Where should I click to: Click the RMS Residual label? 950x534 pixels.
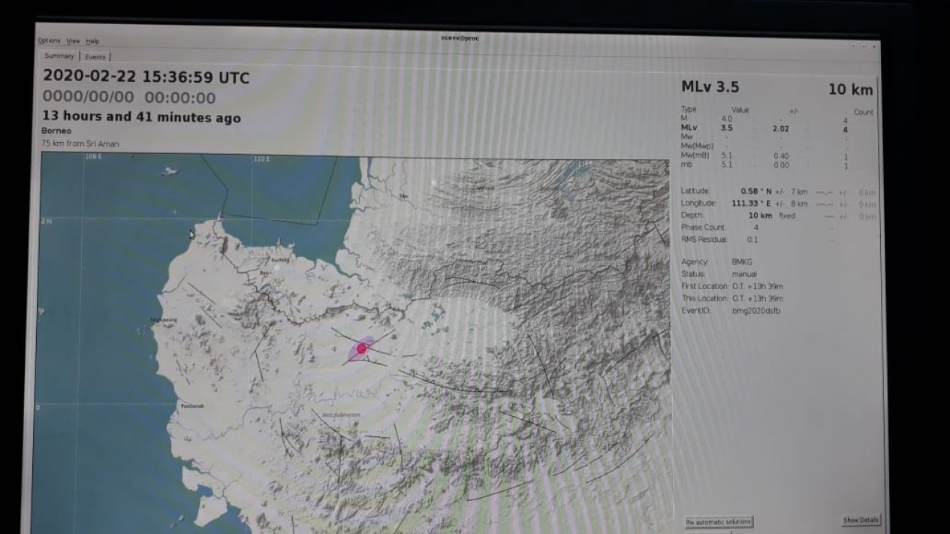704,240
